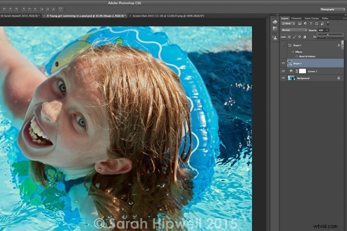Close the Screen Shot 2015-11-20 tab
Image resolution: width=347 pixels, height=231 pixels.
(130, 15)
